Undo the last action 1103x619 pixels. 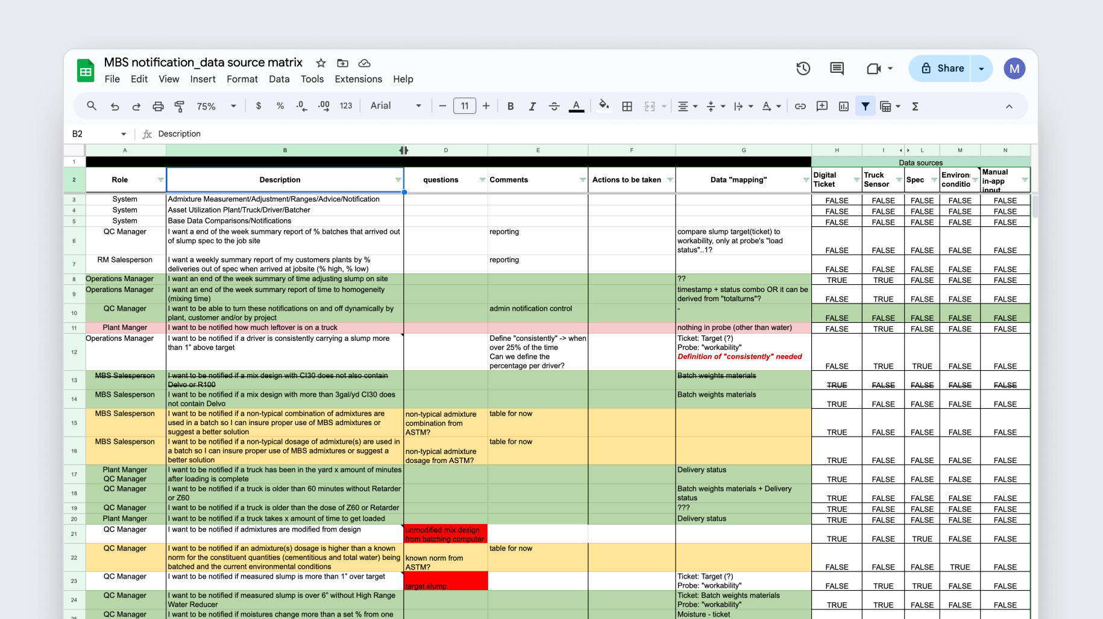(x=115, y=106)
